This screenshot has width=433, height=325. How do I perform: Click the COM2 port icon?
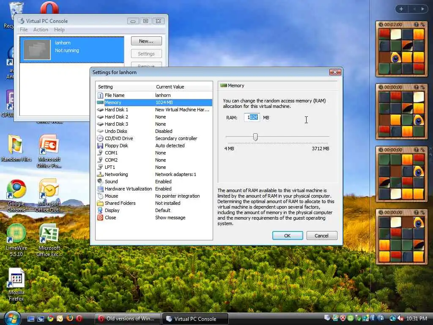click(100, 160)
